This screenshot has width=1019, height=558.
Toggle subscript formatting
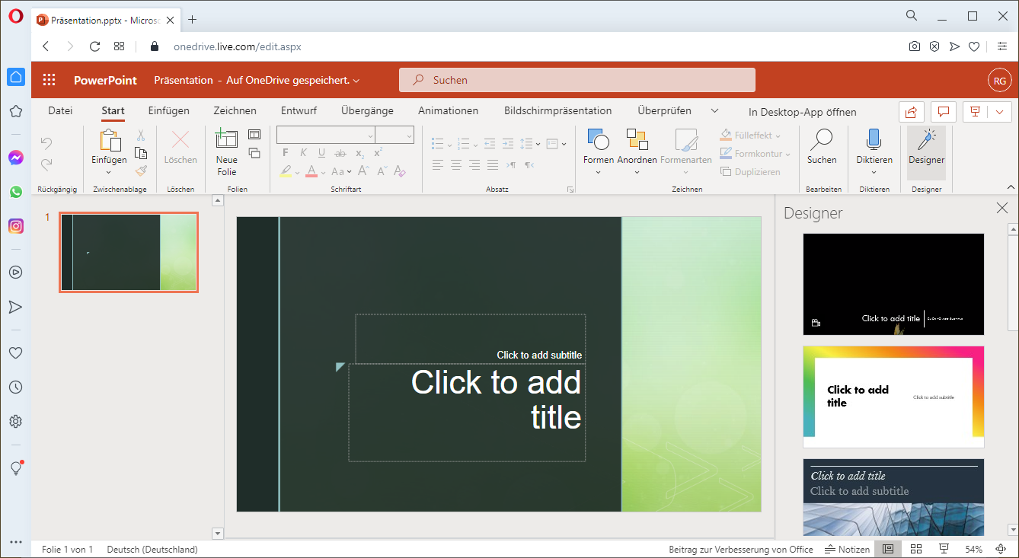(359, 153)
